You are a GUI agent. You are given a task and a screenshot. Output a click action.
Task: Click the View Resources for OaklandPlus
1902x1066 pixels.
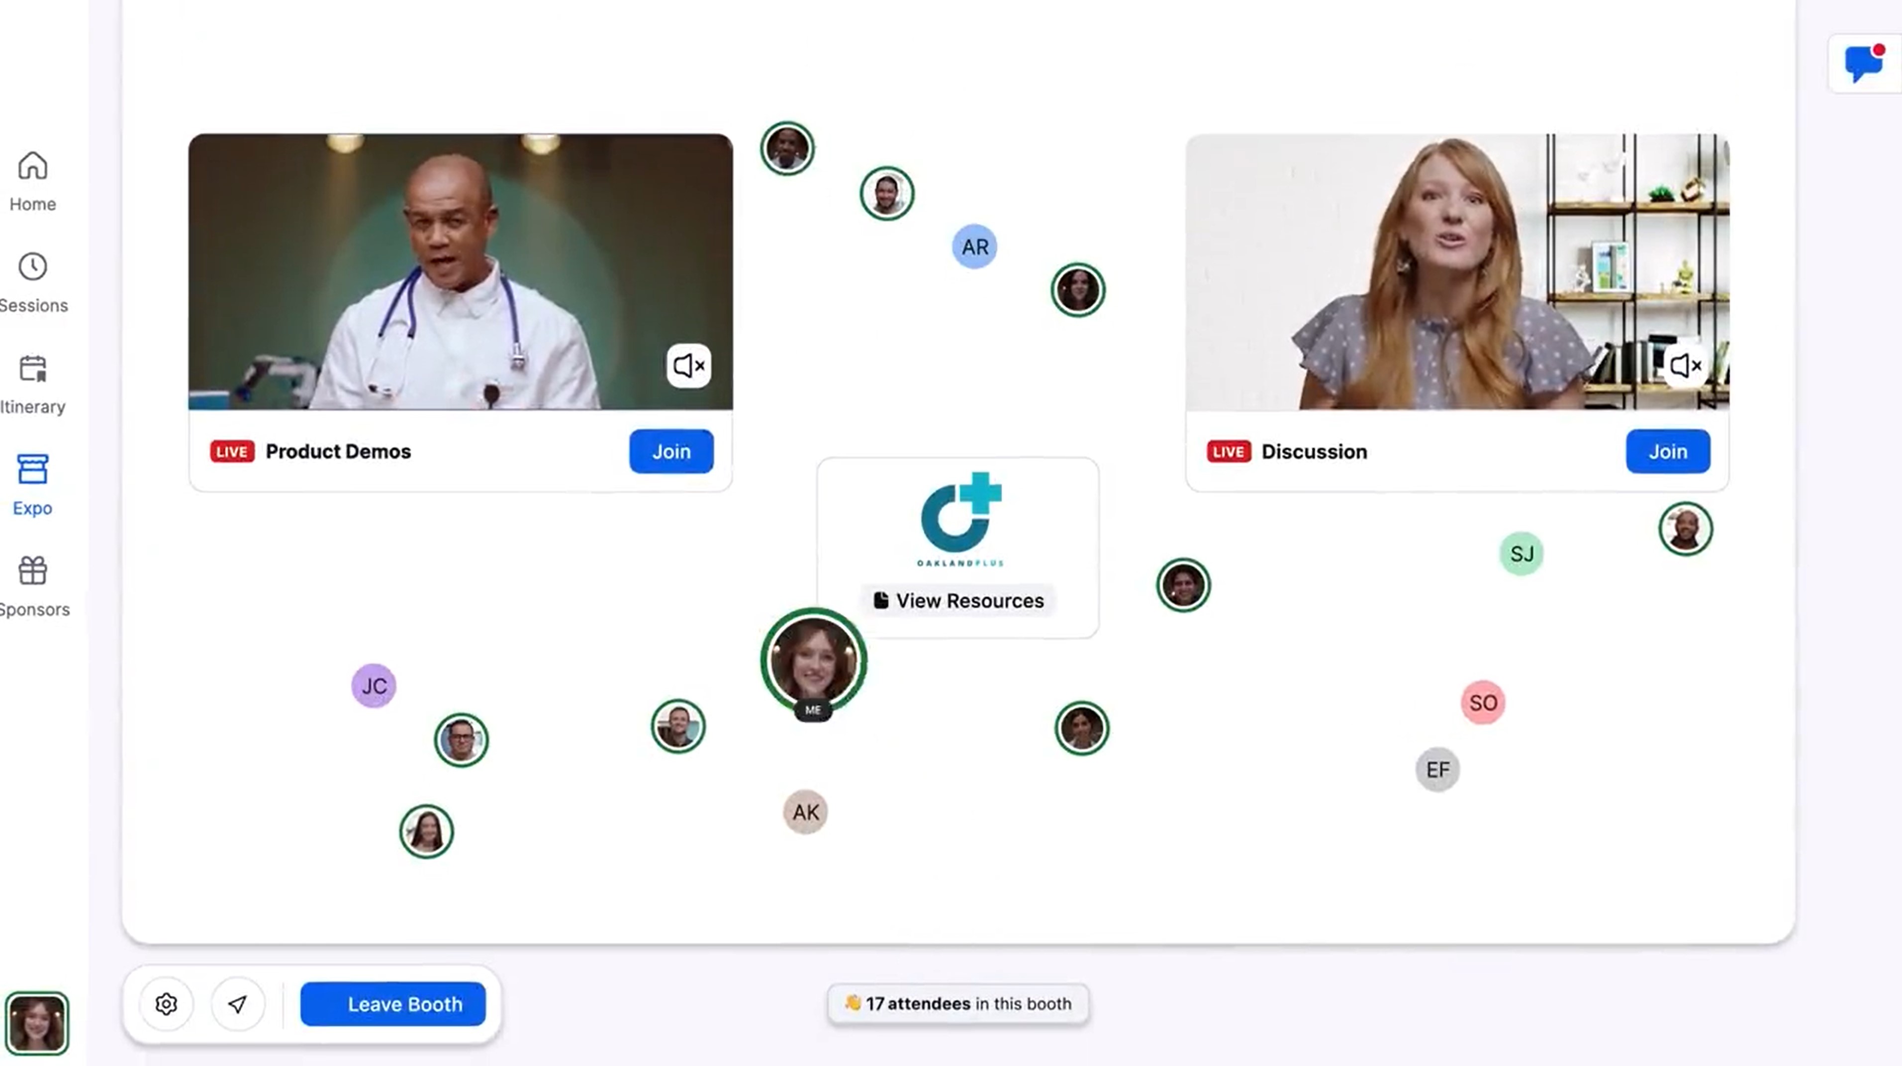pos(960,600)
